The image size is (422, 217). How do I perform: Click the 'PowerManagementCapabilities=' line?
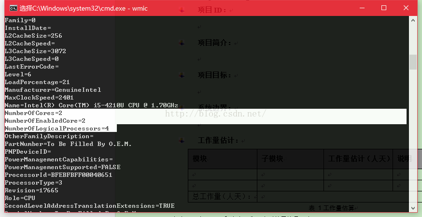coord(59,159)
